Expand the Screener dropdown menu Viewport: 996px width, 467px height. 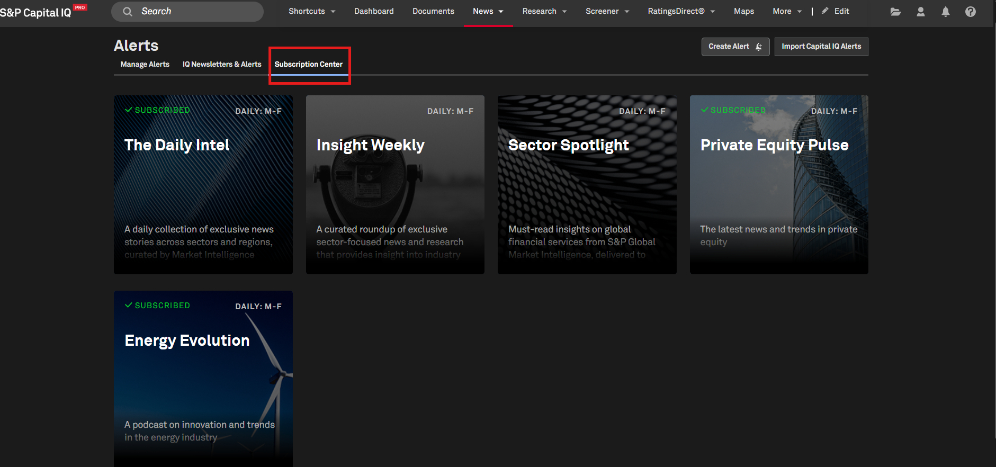(607, 11)
